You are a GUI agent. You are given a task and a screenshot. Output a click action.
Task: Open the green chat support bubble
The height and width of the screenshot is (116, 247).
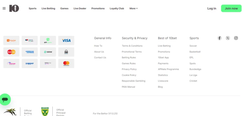click(x=5, y=99)
